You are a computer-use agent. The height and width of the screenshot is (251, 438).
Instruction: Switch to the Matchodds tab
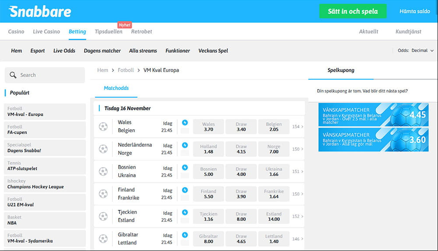click(116, 88)
